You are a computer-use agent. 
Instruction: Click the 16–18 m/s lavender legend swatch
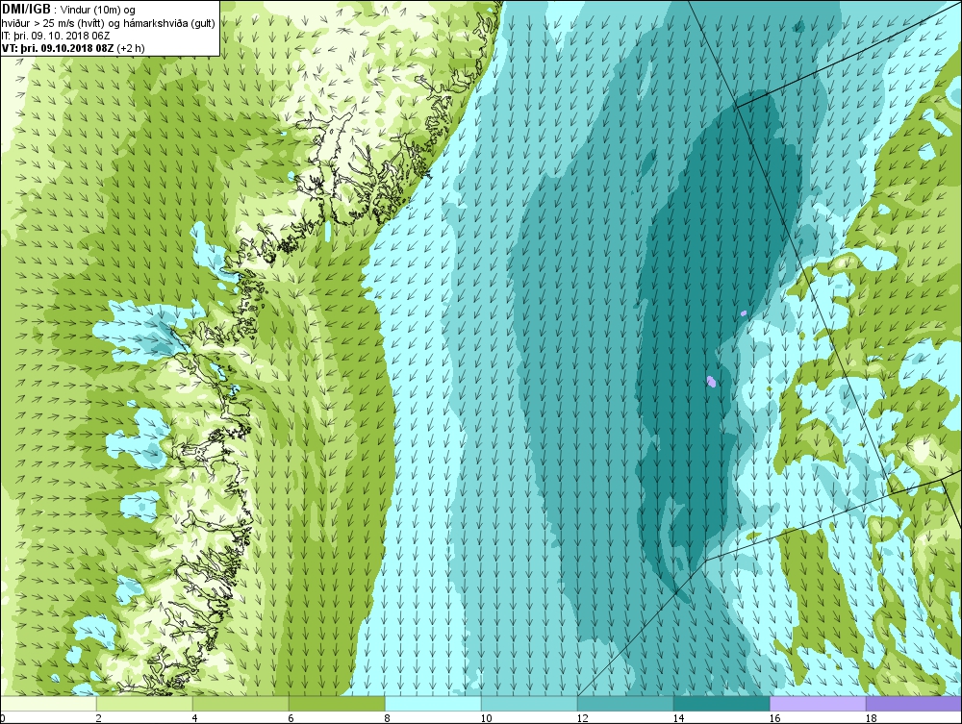point(818,704)
